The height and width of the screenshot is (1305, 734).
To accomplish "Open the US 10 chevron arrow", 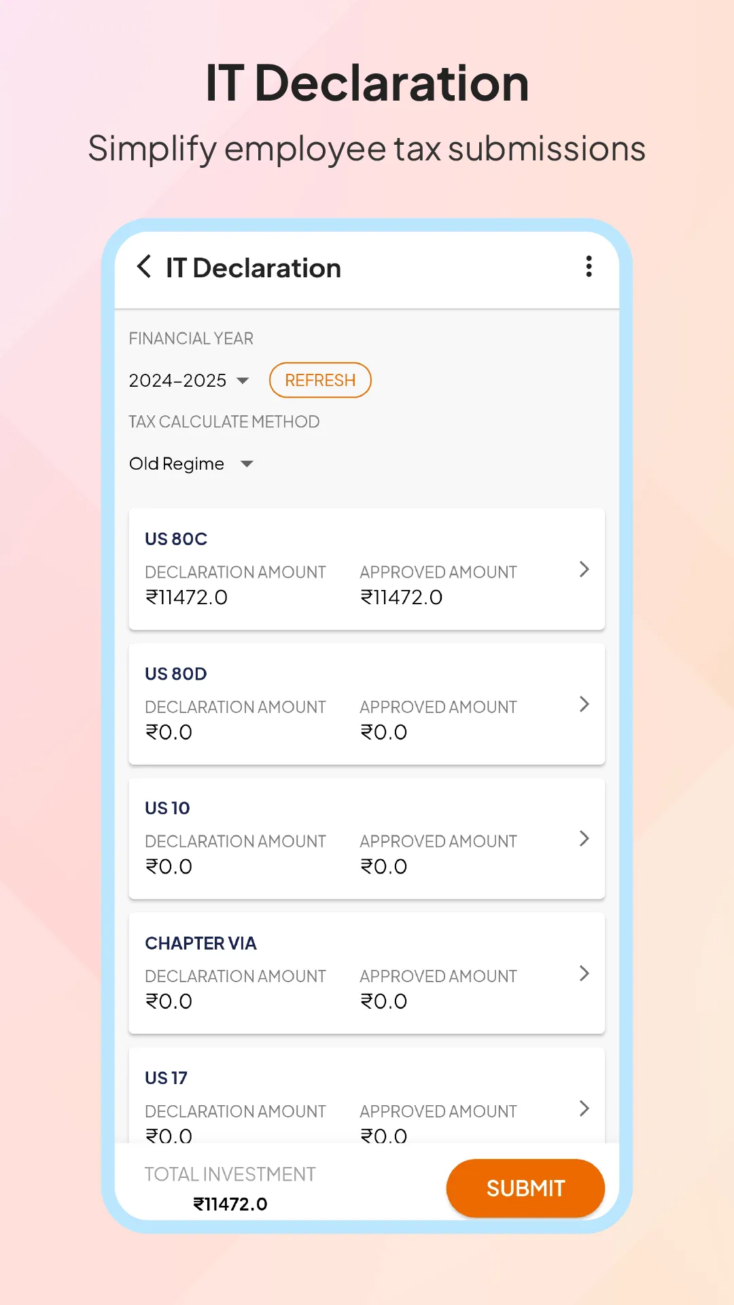I will pyautogui.click(x=584, y=839).
